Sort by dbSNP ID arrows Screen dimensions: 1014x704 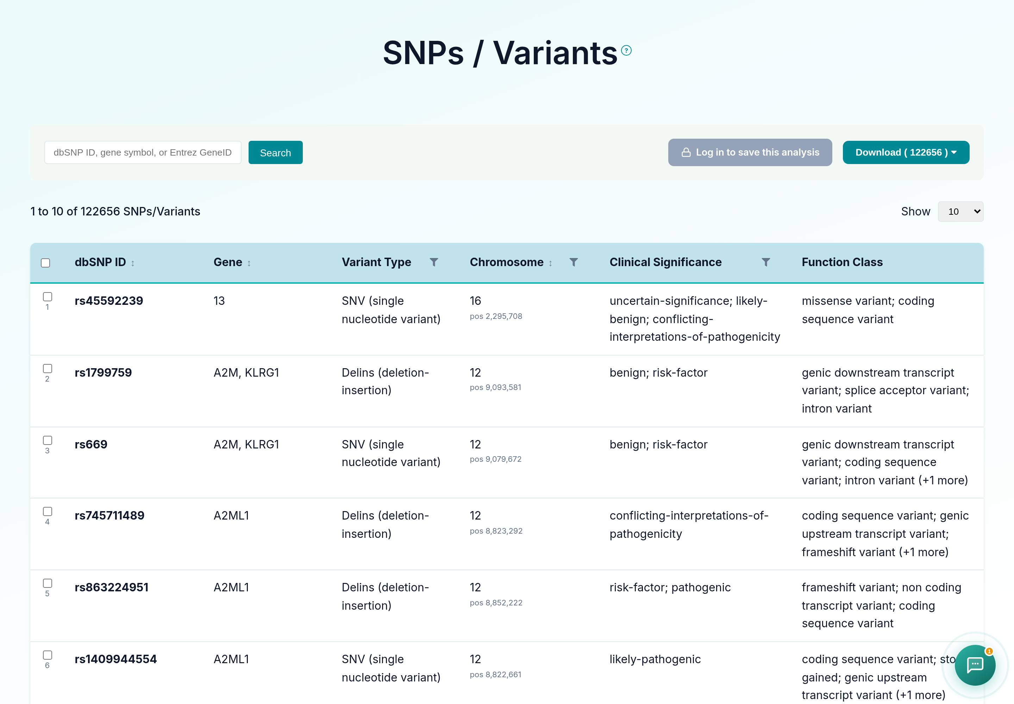click(132, 263)
